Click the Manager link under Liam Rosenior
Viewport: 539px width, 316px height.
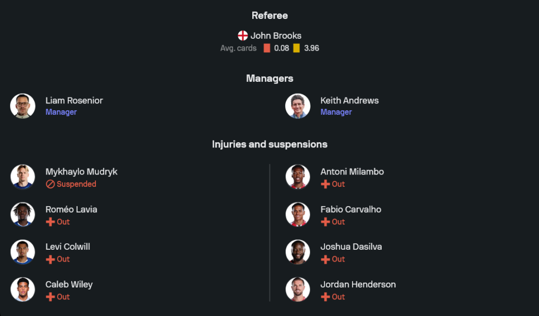click(61, 112)
